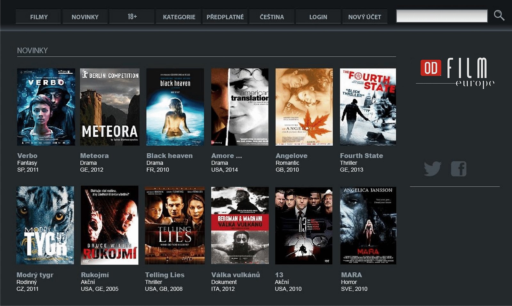Open the 18+ section
Viewport: 512px width, 306px height.
pyautogui.click(x=132, y=17)
